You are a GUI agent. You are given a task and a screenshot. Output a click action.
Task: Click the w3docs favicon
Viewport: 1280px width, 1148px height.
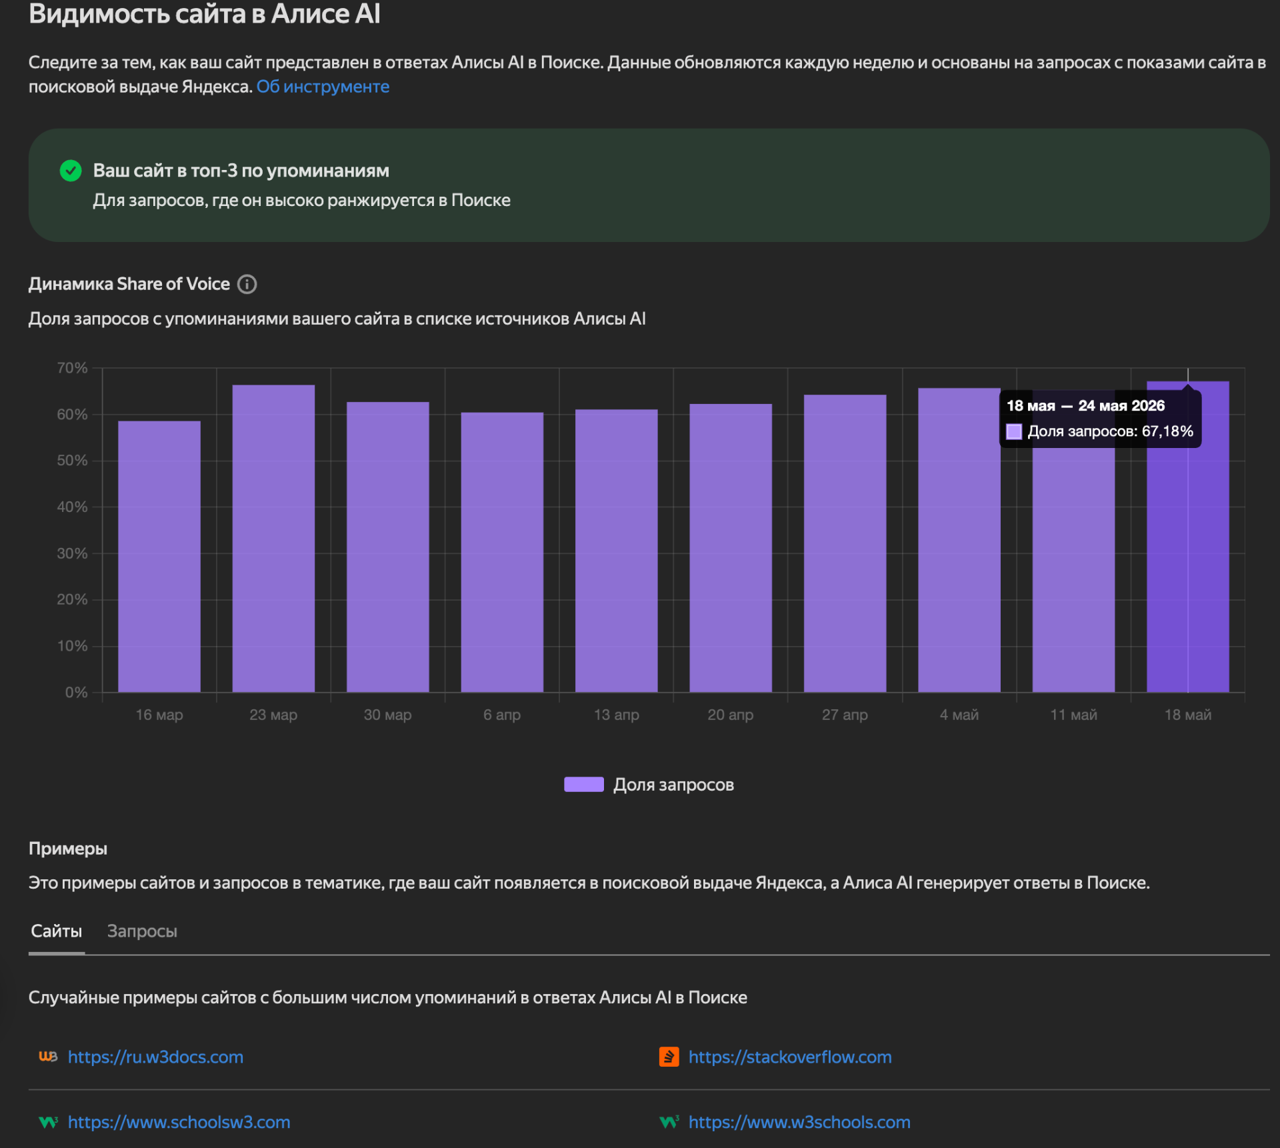(x=48, y=1057)
